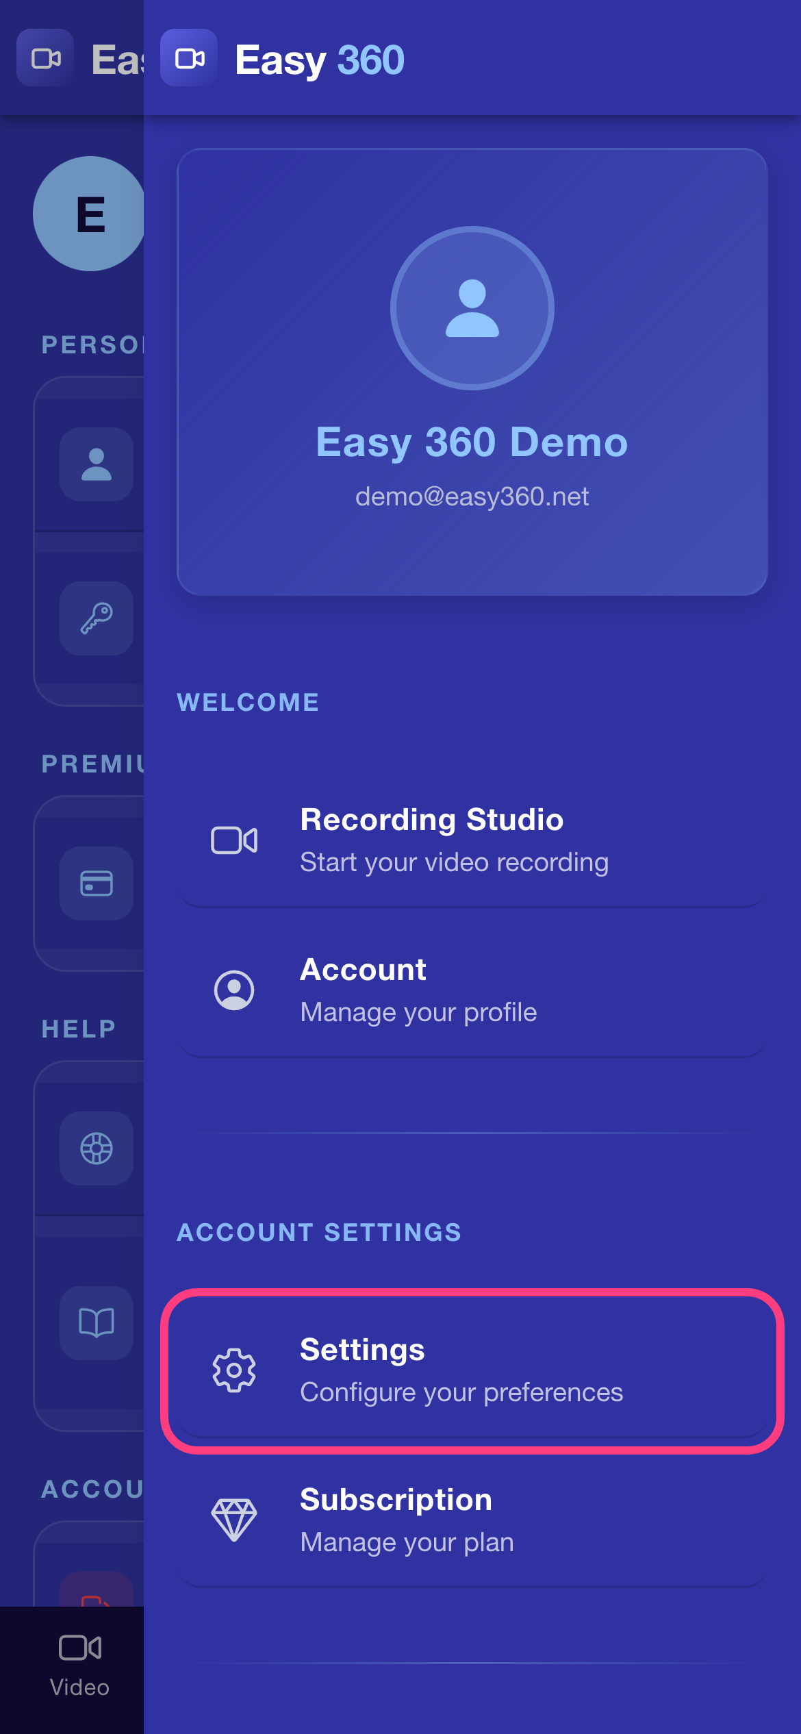Click the open book icon tile behind drawer
This screenshot has width=801, height=1734.
click(x=97, y=1322)
